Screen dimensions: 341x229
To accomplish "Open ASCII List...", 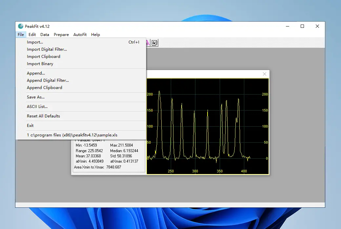I will tap(81, 107).
